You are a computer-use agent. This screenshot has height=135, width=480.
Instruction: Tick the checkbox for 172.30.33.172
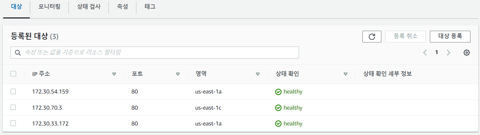(13, 123)
